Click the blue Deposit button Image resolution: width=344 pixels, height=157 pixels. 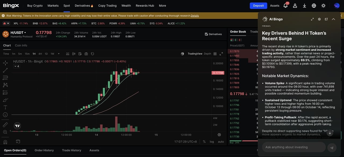pyautogui.click(x=258, y=6)
